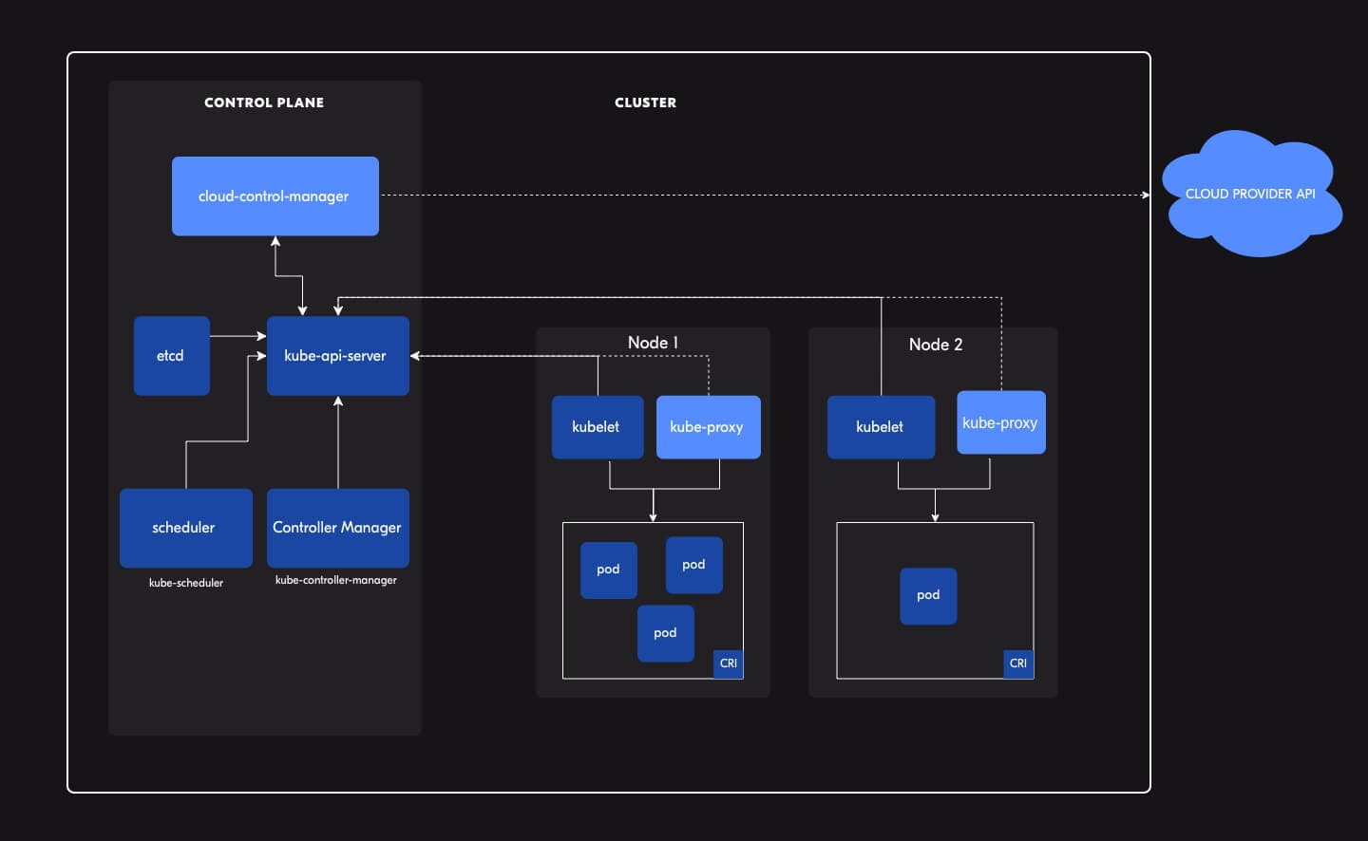Select the single pod in Node 2
This screenshot has height=841, width=1368.
[x=928, y=595]
